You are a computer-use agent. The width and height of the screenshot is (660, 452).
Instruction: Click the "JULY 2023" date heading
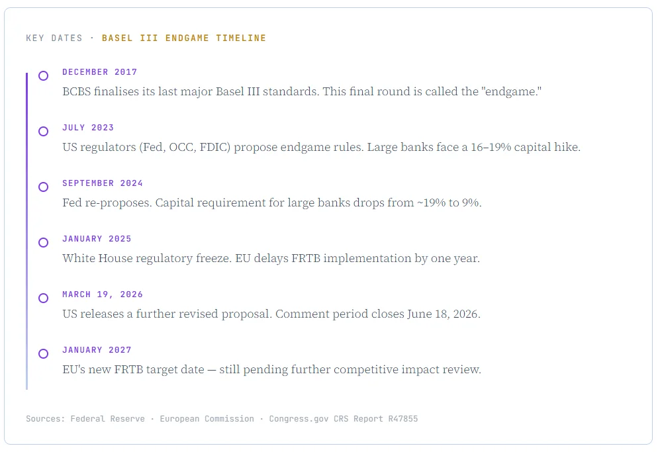click(x=88, y=128)
